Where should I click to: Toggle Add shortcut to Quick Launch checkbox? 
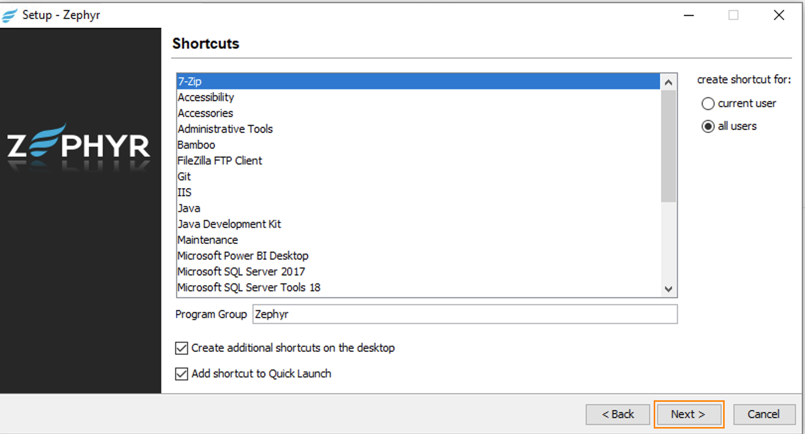point(182,374)
